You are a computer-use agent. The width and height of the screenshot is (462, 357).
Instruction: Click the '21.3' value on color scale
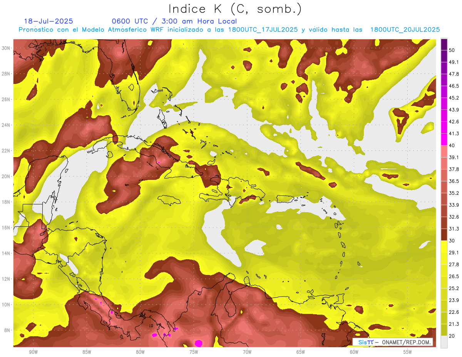pos(454,324)
